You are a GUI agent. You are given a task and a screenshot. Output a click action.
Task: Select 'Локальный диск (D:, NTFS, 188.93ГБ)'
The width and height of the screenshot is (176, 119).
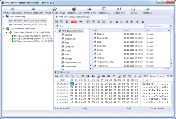pos(29,24)
